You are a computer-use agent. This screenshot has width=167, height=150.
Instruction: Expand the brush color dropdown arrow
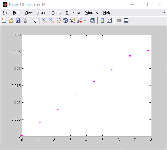(85, 20)
